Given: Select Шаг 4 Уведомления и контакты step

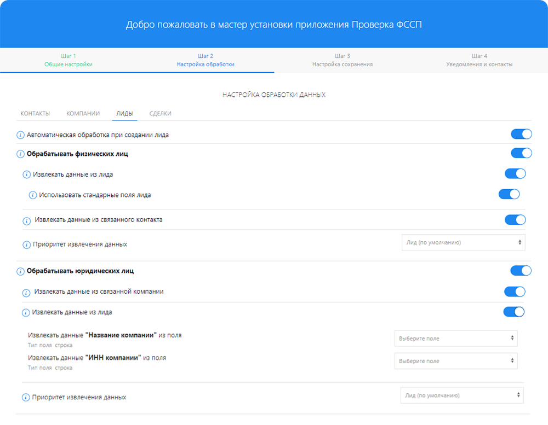Looking at the screenshot, I should click(480, 60).
